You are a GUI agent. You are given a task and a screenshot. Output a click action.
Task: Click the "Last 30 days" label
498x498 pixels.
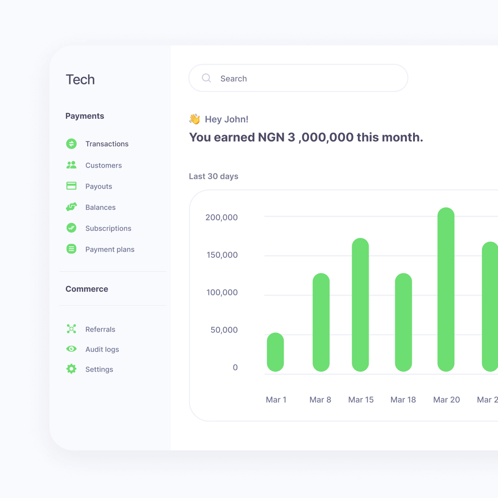[x=213, y=176]
